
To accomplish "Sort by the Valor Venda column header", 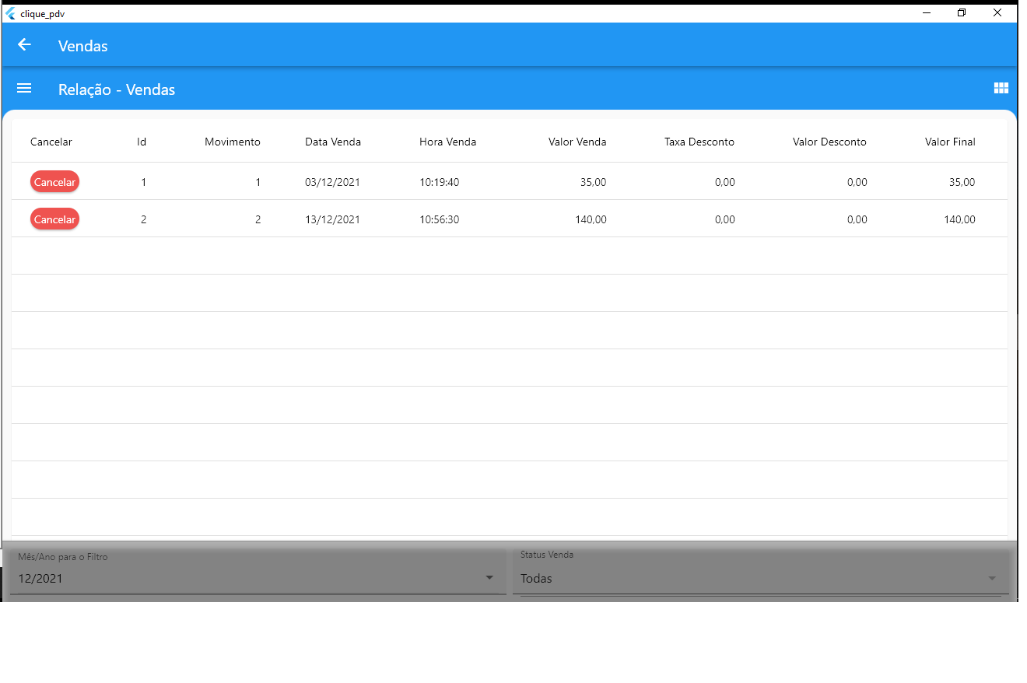I will point(577,142).
